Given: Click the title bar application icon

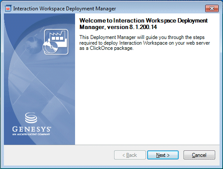Looking at the screenshot, I should 8,9.
